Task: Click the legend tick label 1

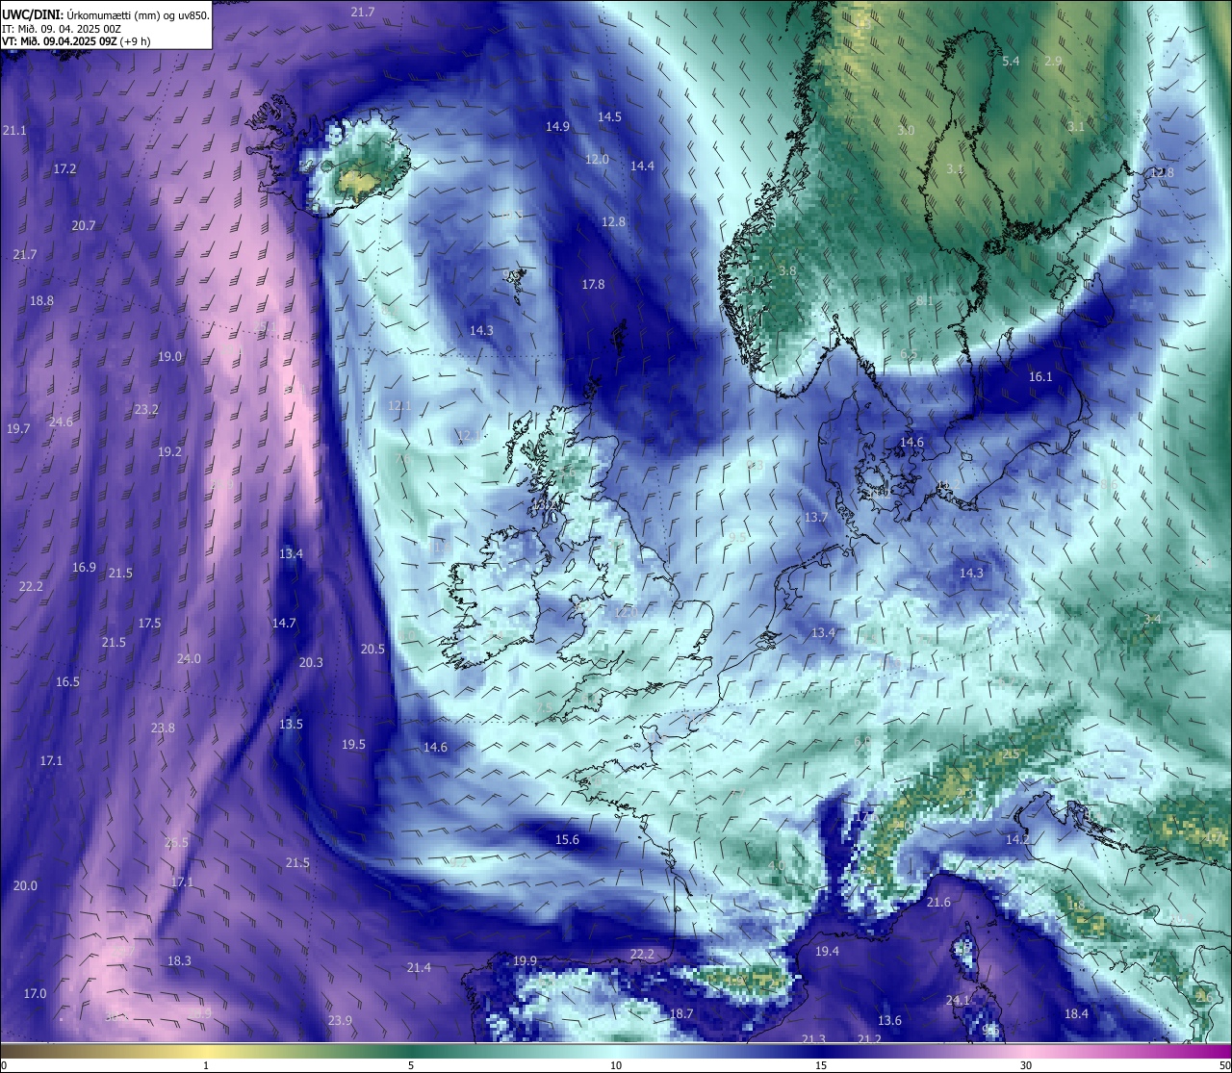Action: pyautogui.click(x=206, y=1065)
